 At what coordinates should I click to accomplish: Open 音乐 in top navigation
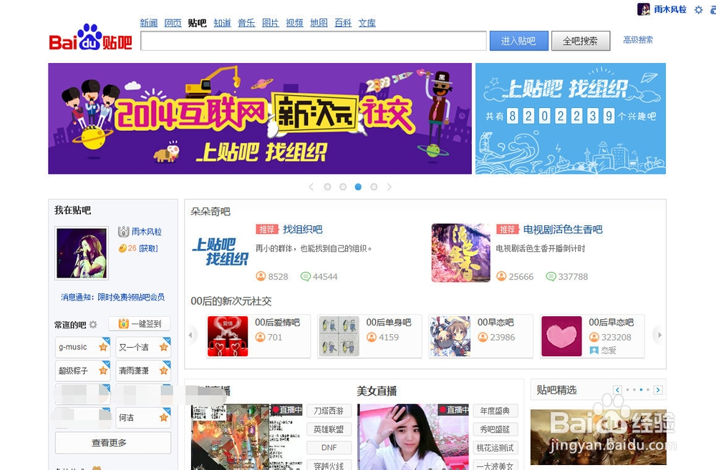click(246, 23)
